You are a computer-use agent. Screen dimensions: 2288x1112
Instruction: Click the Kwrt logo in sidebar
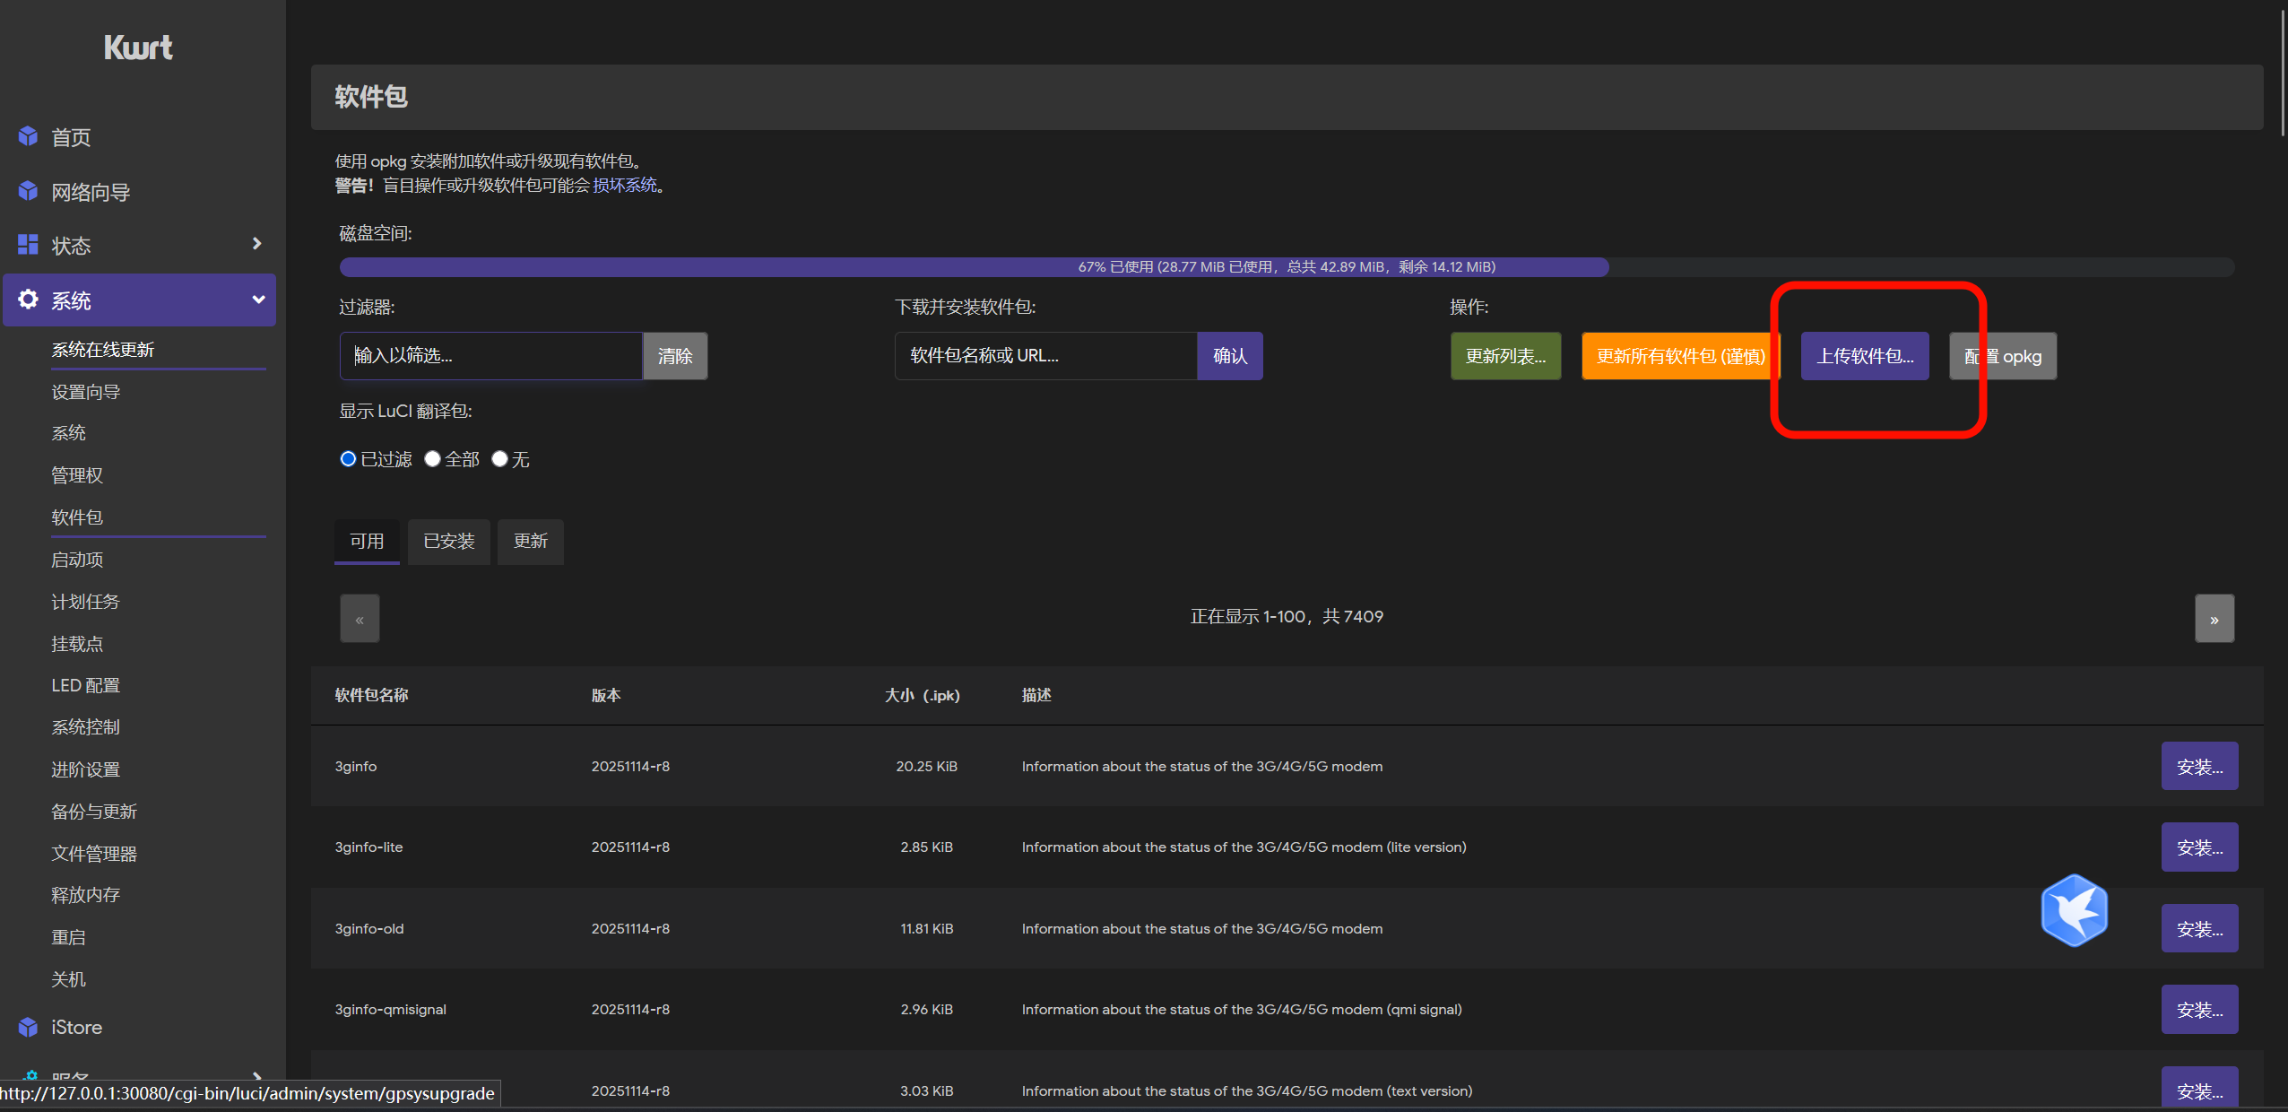[138, 48]
